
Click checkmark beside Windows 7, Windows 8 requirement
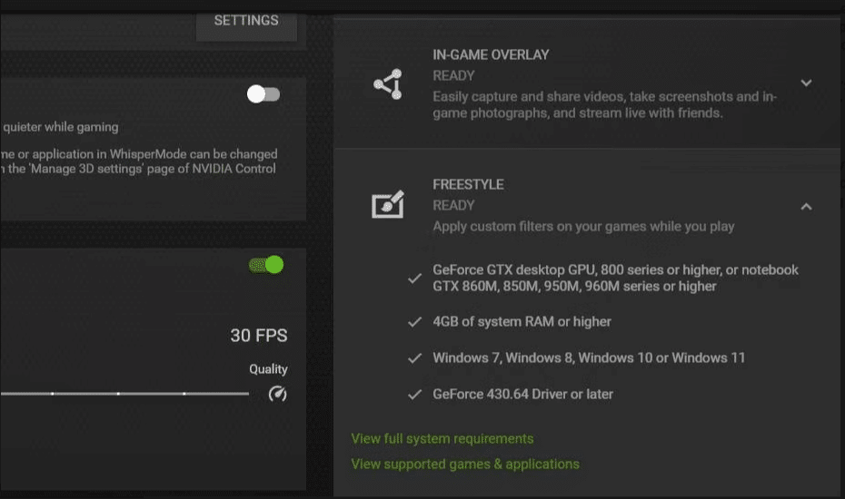pos(414,358)
